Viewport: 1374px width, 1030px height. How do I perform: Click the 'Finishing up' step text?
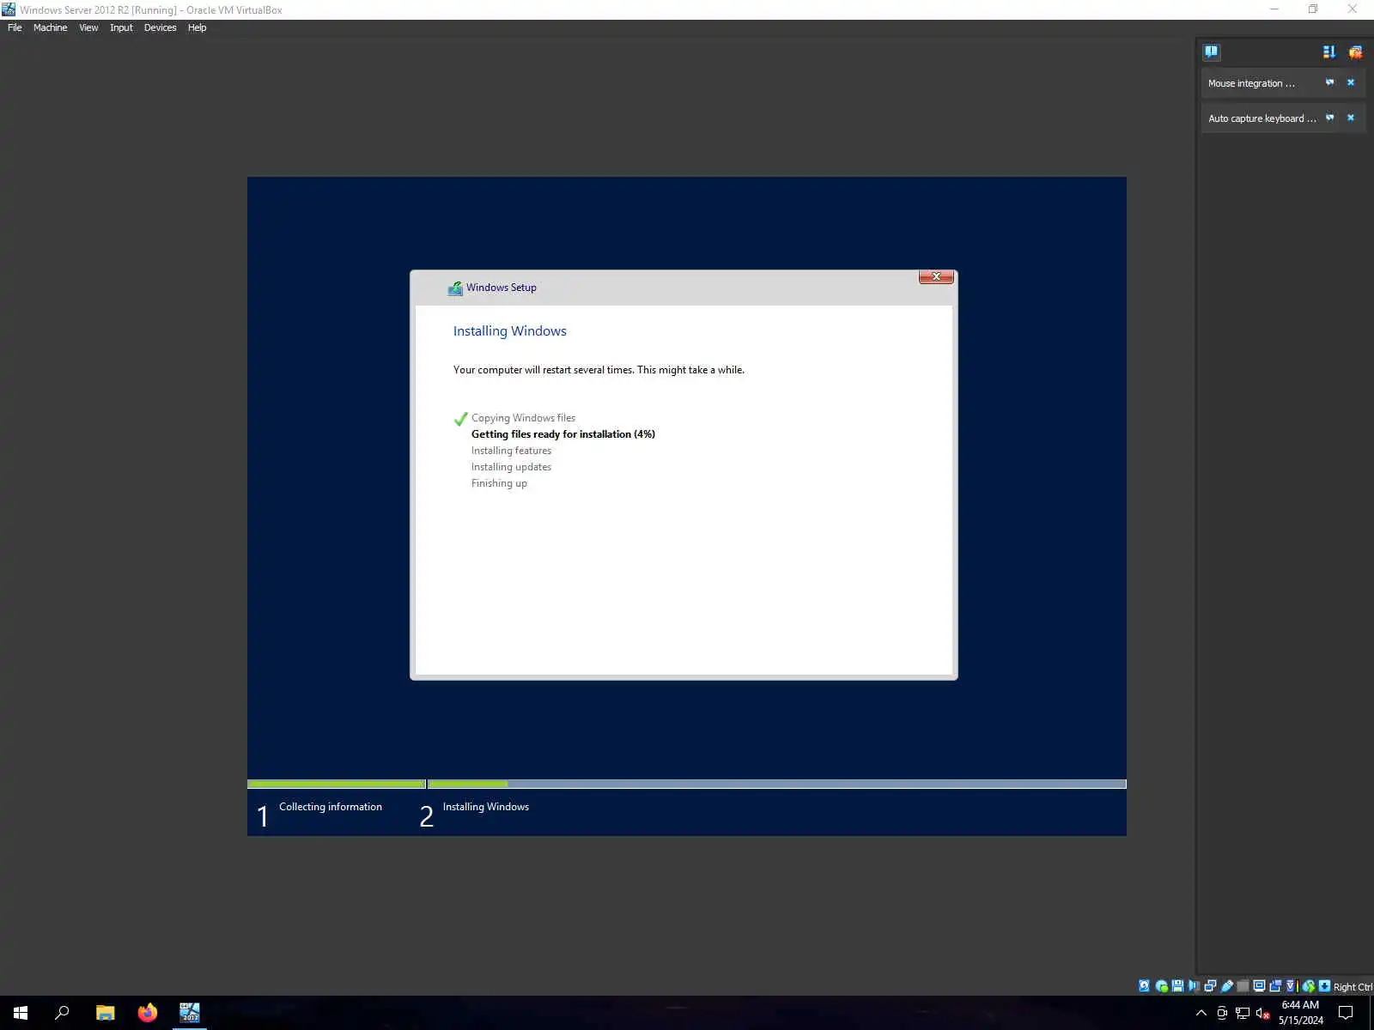tap(499, 483)
